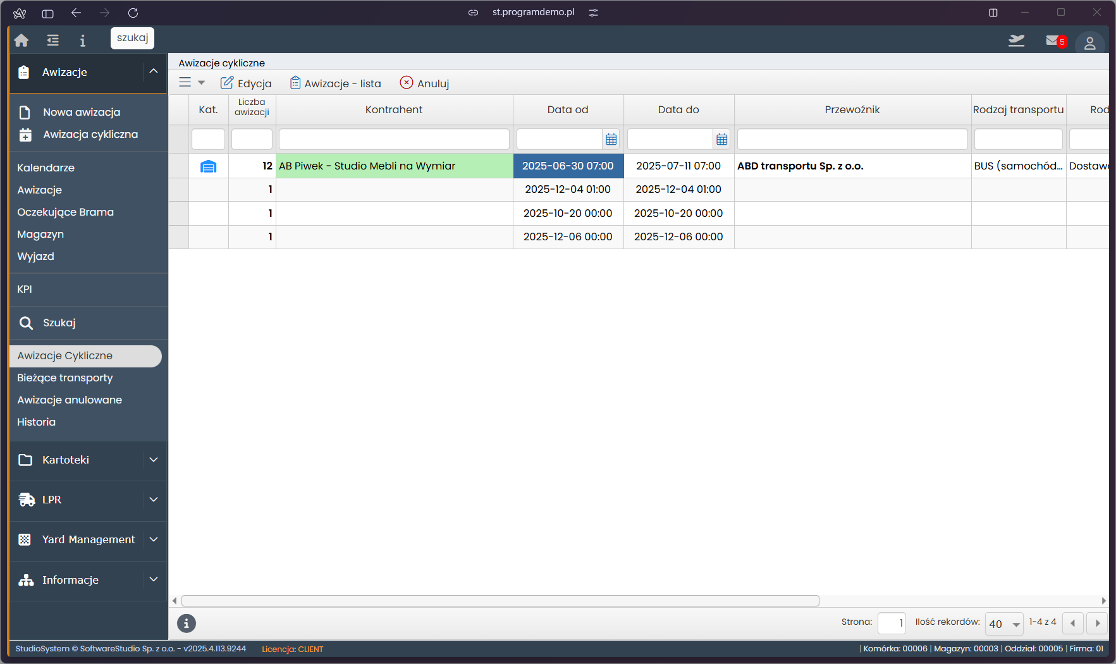Open Bieżące transporty in the sidebar

point(65,378)
